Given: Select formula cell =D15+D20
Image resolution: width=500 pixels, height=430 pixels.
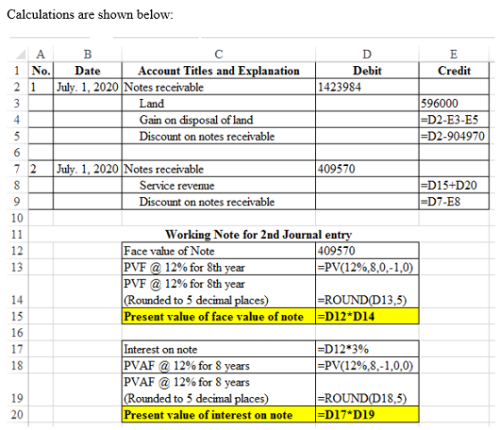Looking at the screenshot, I should point(454,185).
